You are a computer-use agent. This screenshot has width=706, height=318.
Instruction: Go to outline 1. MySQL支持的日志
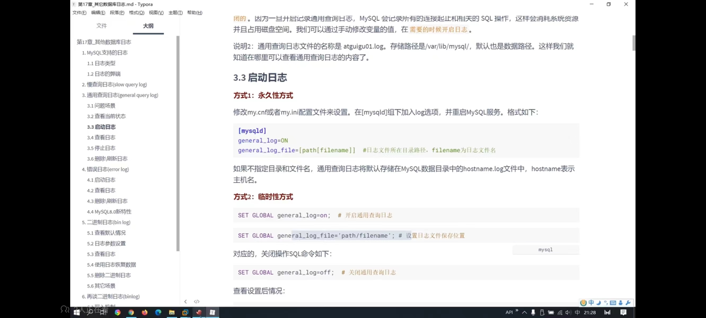click(105, 53)
